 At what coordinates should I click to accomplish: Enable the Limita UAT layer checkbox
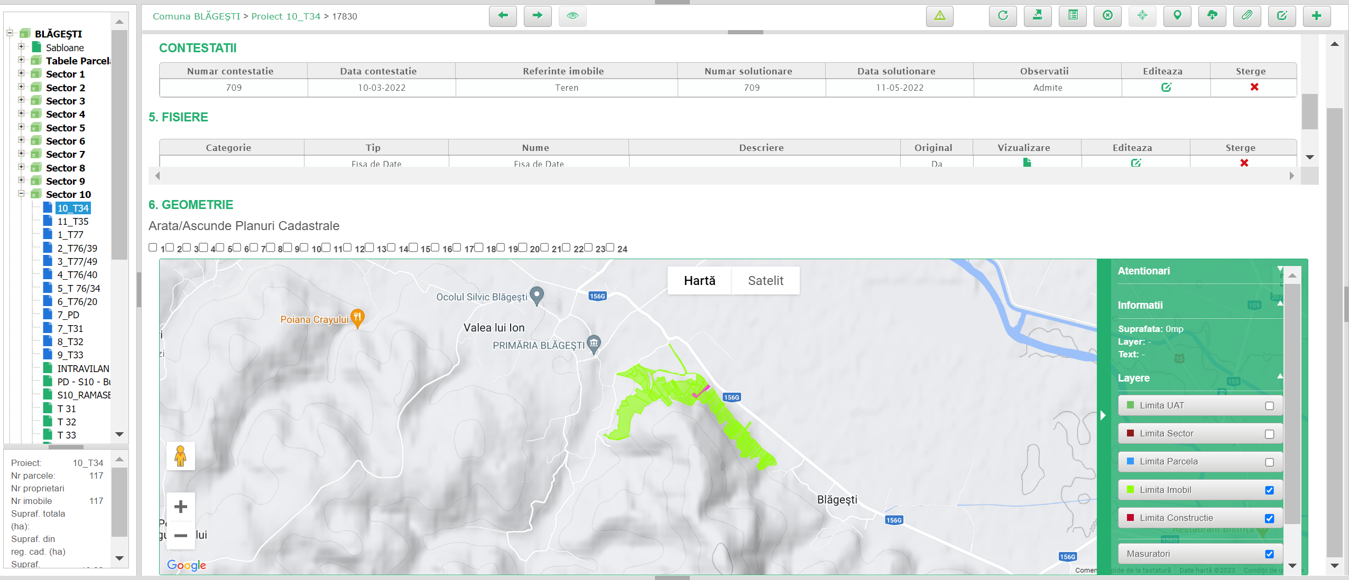(1269, 406)
